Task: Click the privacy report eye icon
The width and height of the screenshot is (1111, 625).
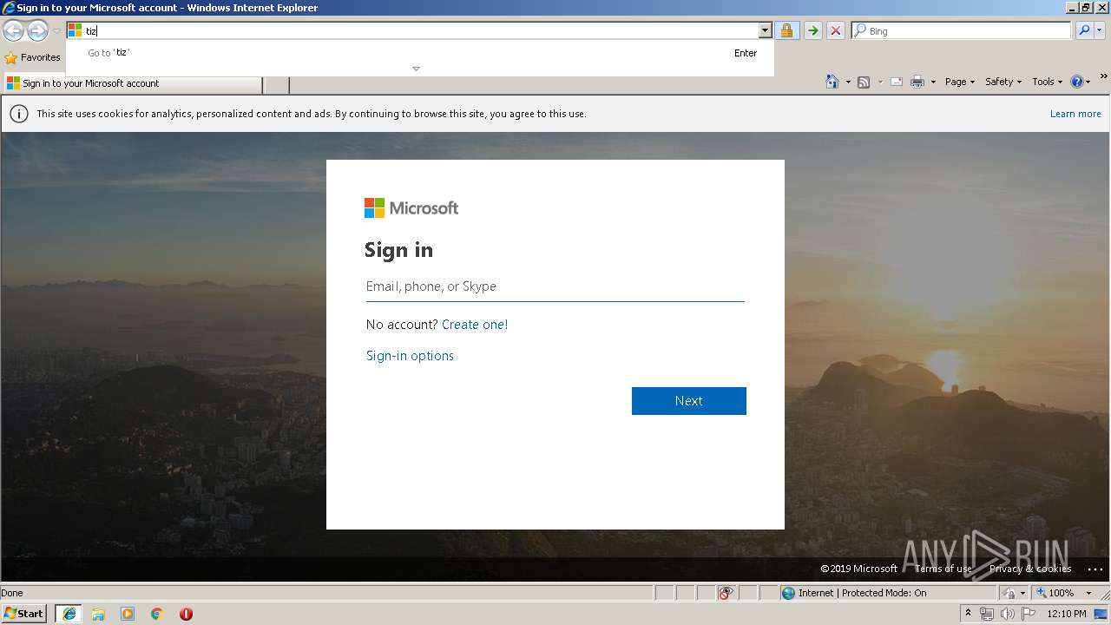Action: click(x=726, y=593)
